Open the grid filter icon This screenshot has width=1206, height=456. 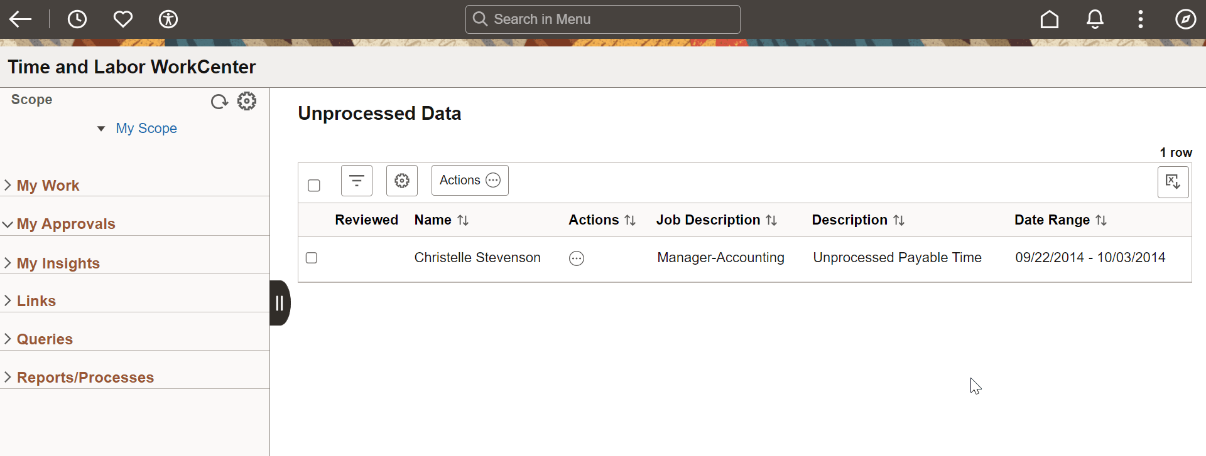click(x=357, y=181)
